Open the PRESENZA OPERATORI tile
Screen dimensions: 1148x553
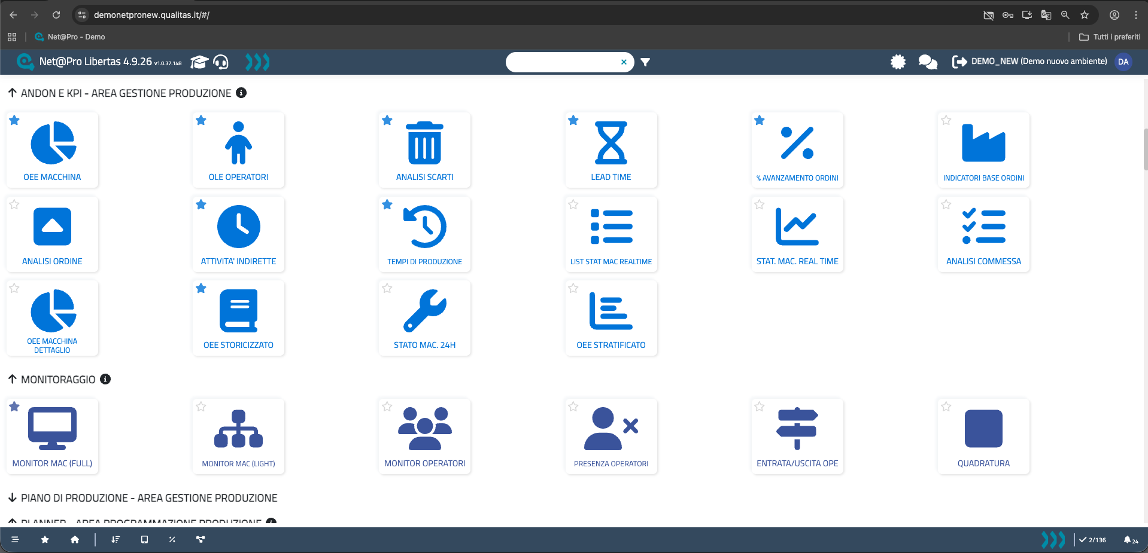click(x=611, y=436)
